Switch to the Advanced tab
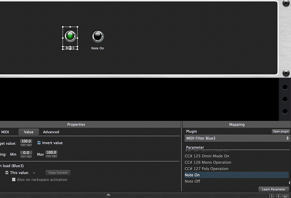The width and height of the screenshot is (291, 198). [x=51, y=132]
